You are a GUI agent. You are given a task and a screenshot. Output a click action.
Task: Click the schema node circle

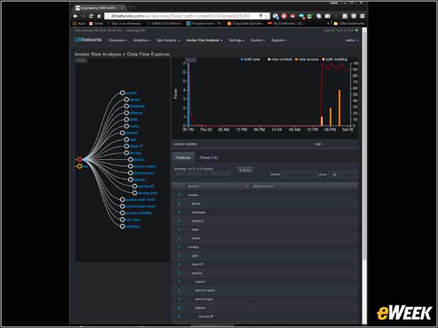[126, 113]
